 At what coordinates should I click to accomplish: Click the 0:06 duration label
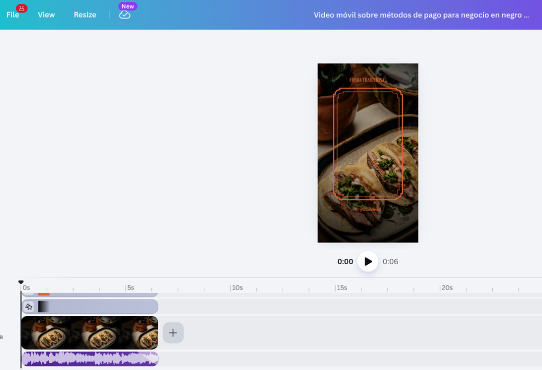(x=390, y=261)
